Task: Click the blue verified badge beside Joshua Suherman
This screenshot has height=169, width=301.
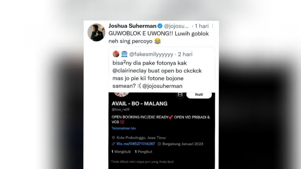Action: tap(160, 26)
